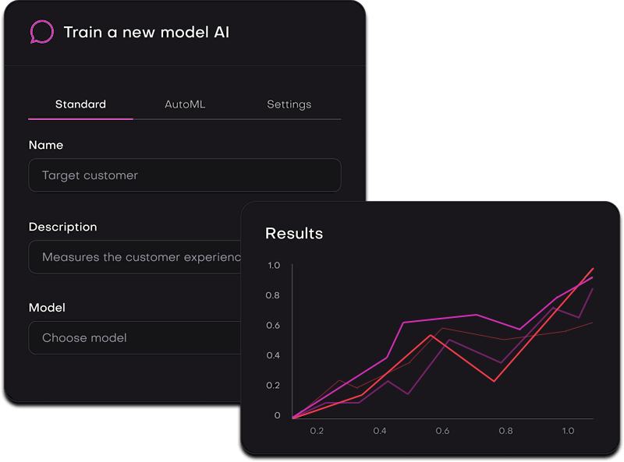The height and width of the screenshot is (462, 624).
Task: Select the Standard tab
Action: click(80, 104)
